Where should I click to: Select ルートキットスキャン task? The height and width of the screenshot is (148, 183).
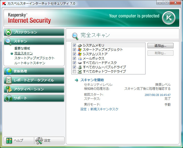(30, 63)
